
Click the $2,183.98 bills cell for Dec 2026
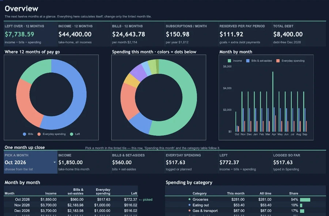(75, 211)
